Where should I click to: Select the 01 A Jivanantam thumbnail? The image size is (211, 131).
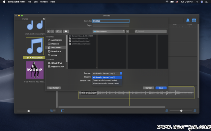tap(35, 46)
